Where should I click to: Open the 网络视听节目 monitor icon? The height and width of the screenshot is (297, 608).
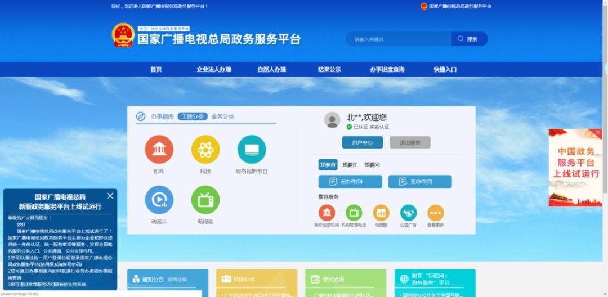point(252,150)
